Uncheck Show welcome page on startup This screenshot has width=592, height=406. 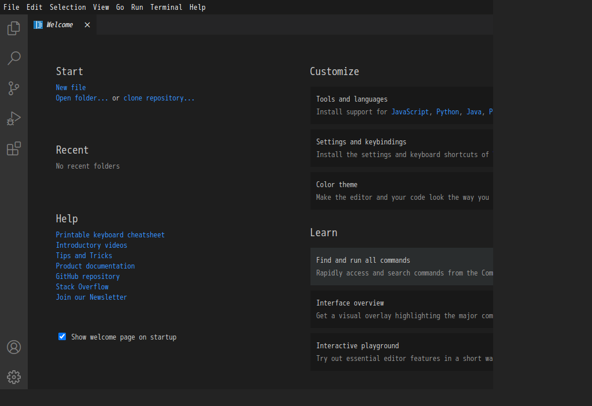coord(62,337)
